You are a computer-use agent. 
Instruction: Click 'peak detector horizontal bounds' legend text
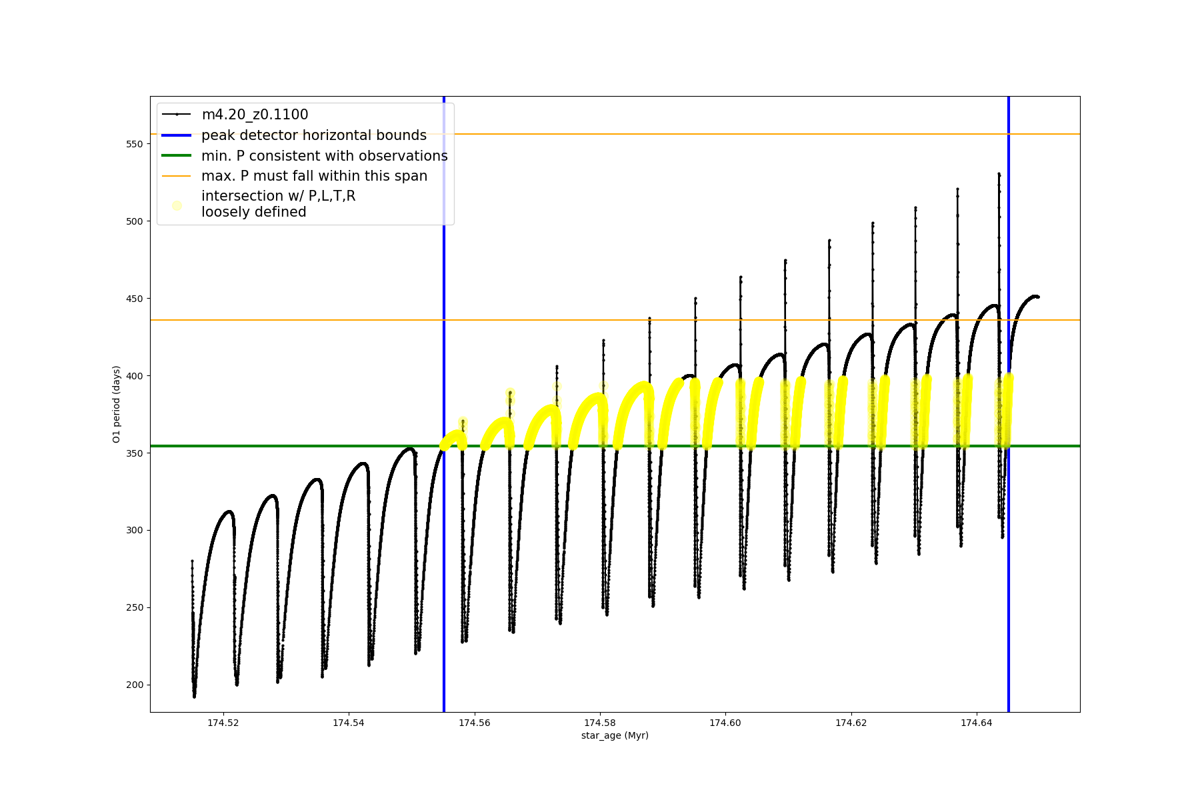[x=314, y=135]
